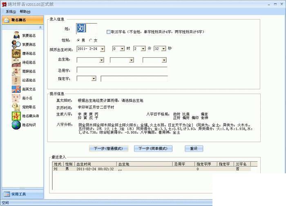
Task: Select the 楚辞起名 icon
Action: tap(16, 71)
